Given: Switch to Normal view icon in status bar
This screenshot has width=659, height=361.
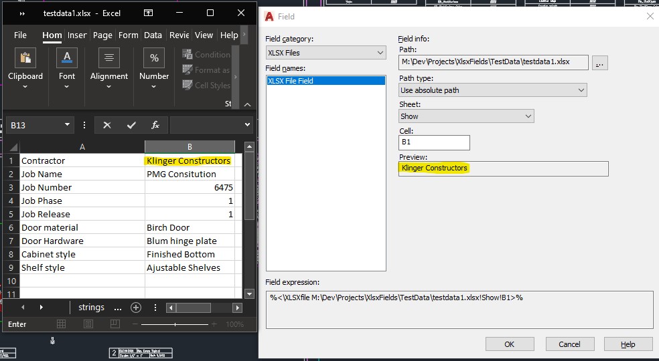Looking at the screenshot, I should tap(62, 324).
